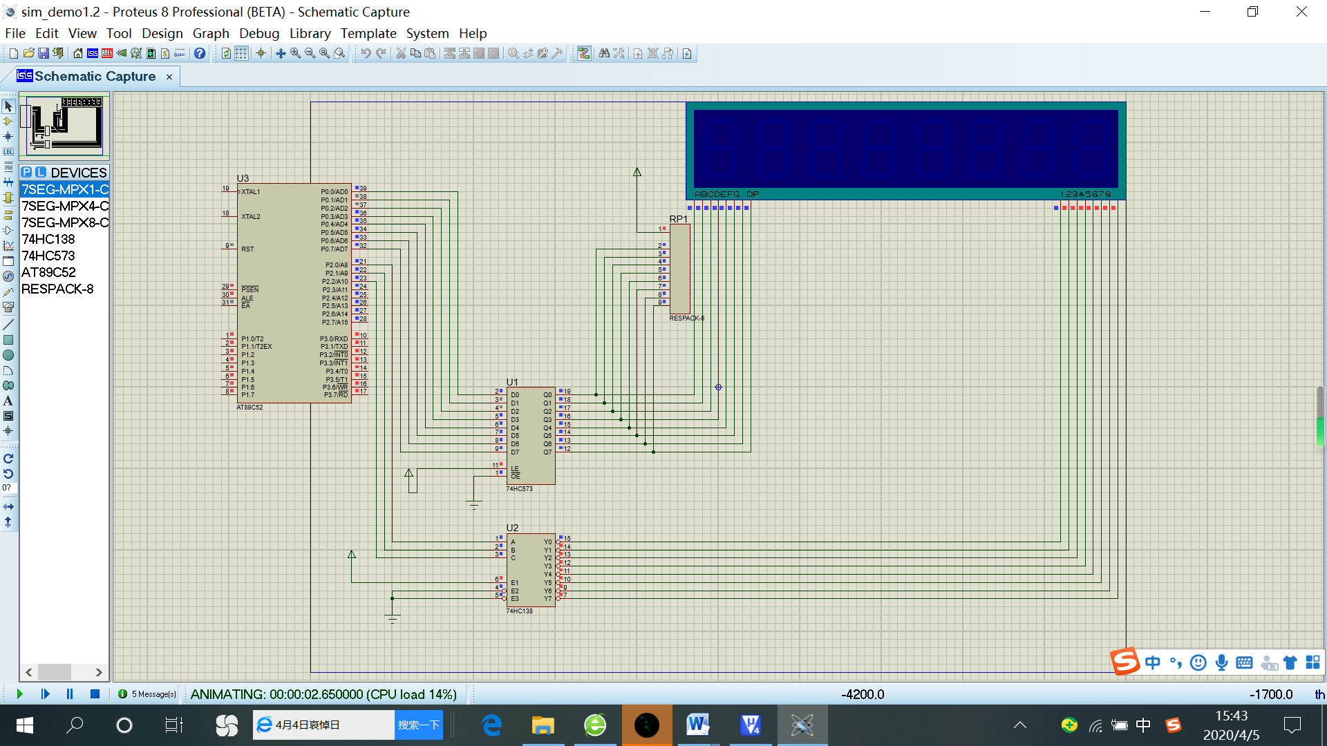Viewport: 1327px width, 746px height.
Task: Select the 2D Line drawing tool
Action: click(8, 325)
